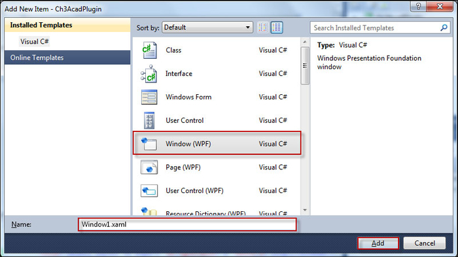Click the Search Installed Templates box

tap(380, 27)
